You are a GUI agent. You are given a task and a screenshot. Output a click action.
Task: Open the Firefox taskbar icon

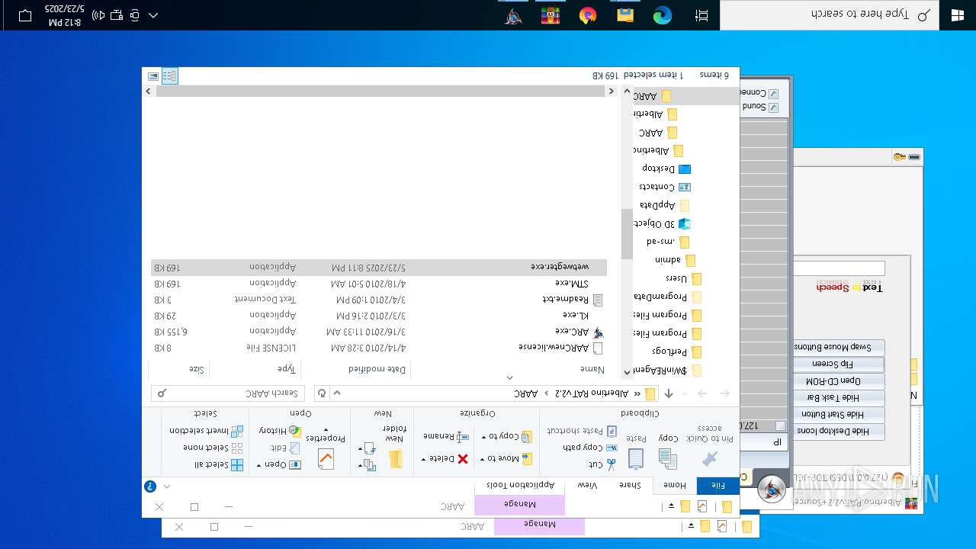[x=587, y=15]
